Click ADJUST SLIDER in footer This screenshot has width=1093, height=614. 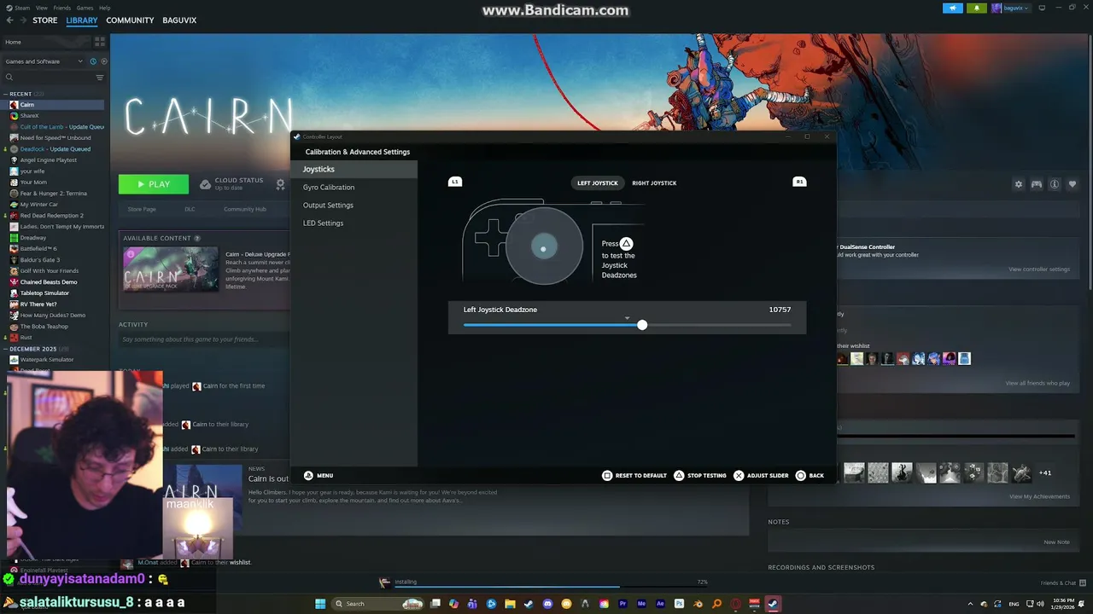tap(761, 475)
